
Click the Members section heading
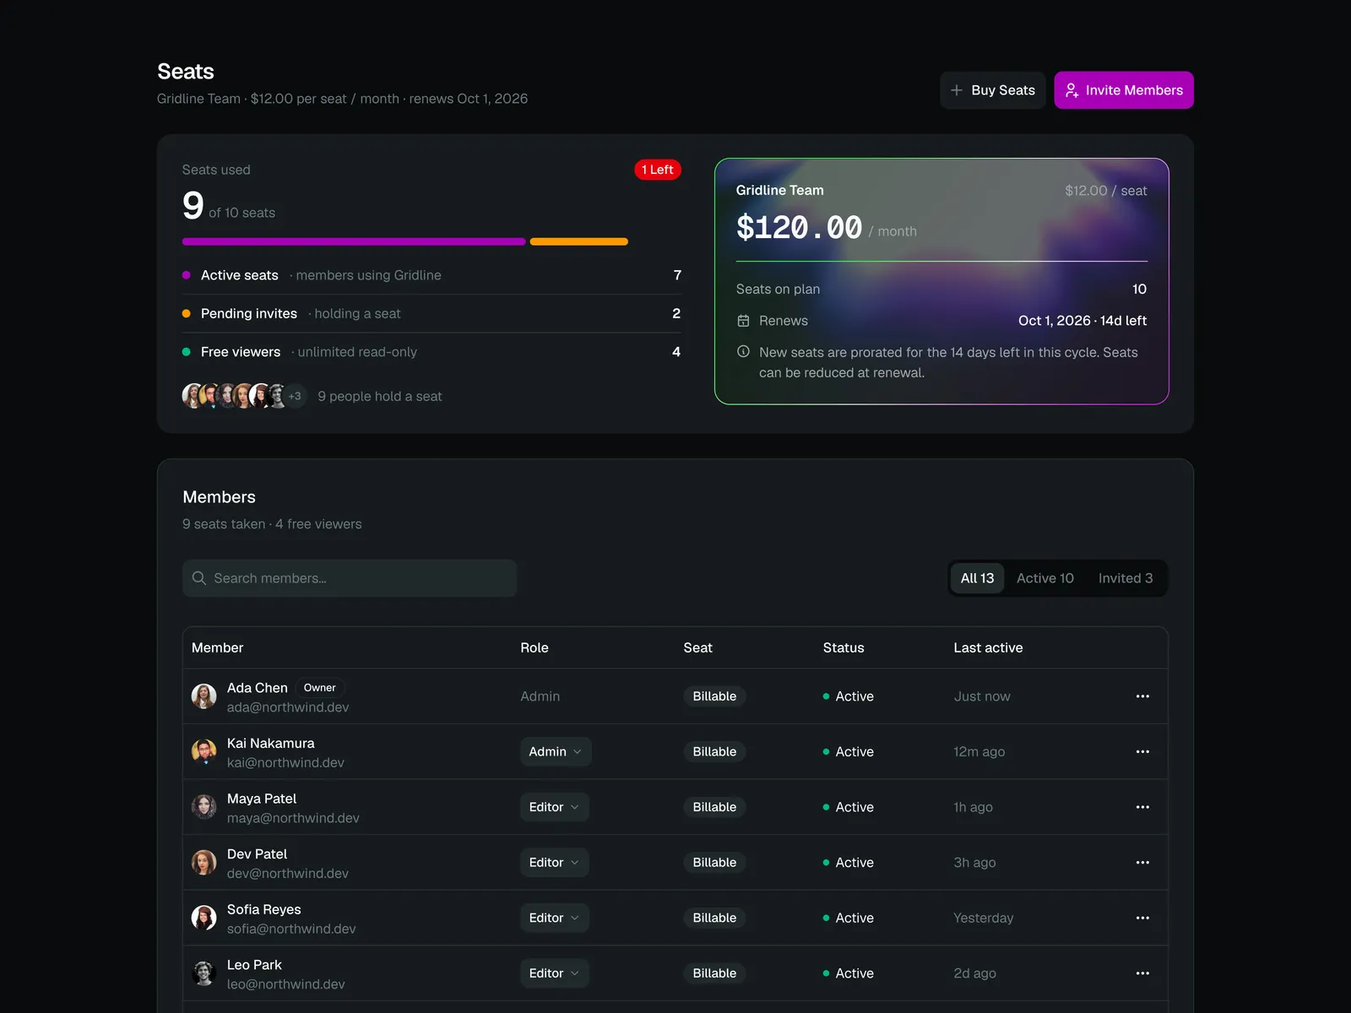click(x=220, y=497)
